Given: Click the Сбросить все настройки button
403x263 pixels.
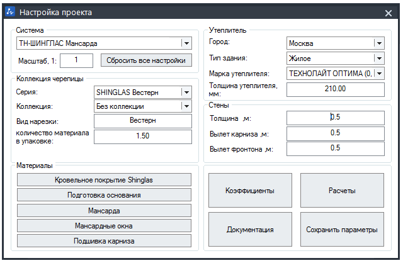Looking at the screenshot, I should coord(146,60).
